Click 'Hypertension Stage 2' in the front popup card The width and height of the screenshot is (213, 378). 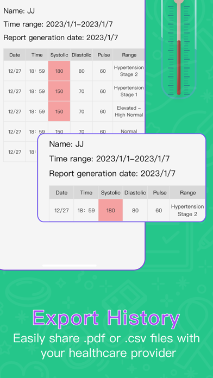187,210
